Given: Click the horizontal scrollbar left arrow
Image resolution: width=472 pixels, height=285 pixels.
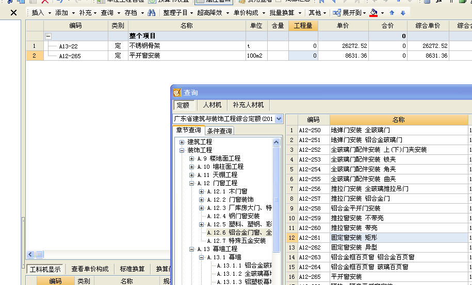Looking at the screenshot, I should click(x=30, y=255).
